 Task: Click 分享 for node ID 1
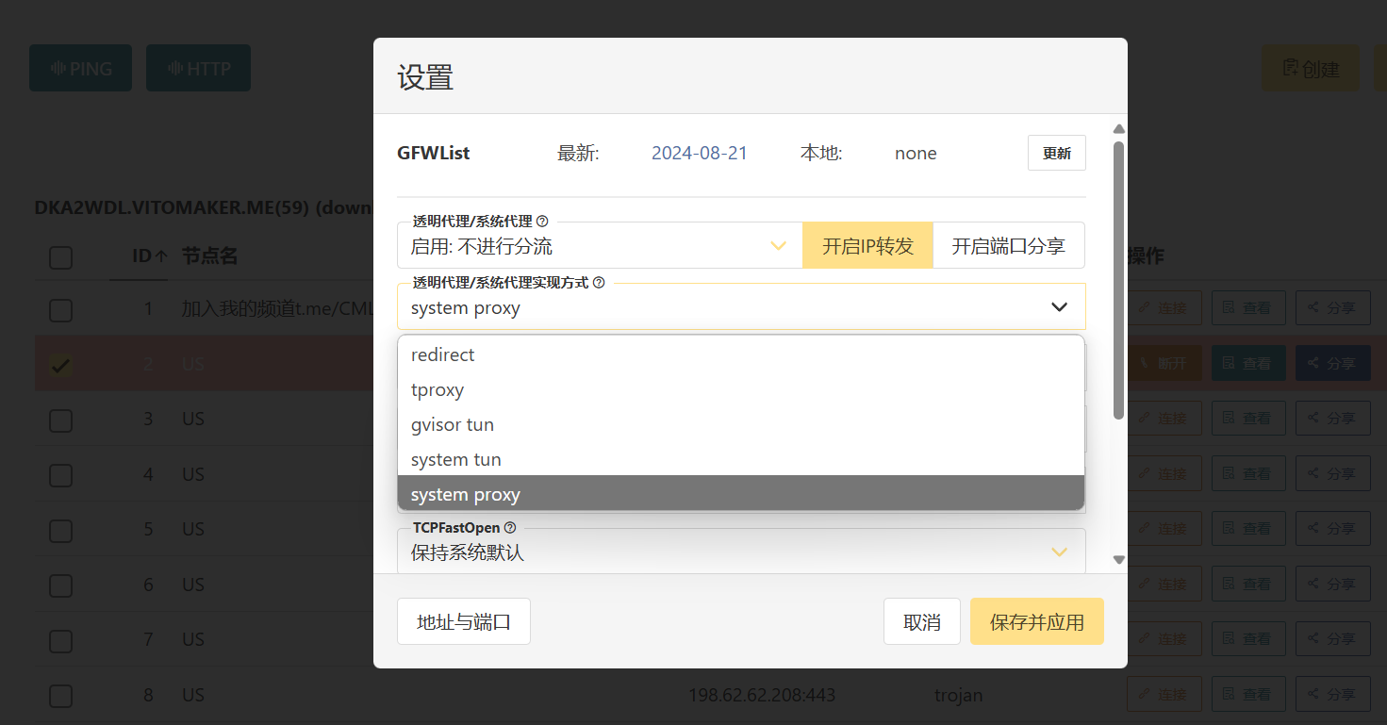tap(1332, 307)
